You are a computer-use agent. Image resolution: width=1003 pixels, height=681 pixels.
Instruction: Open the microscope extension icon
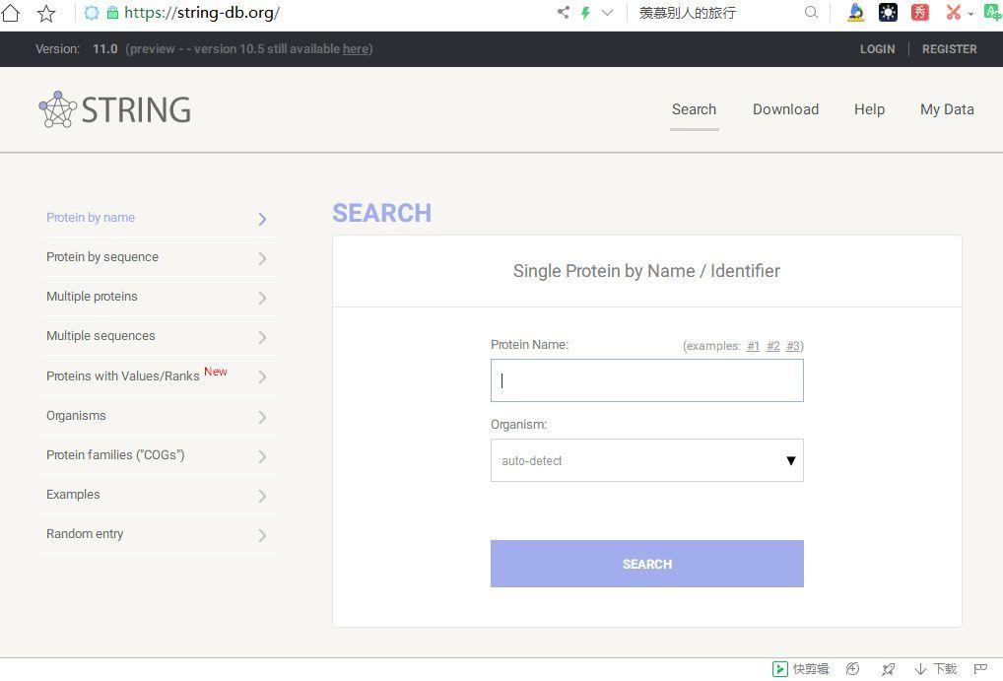click(855, 13)
